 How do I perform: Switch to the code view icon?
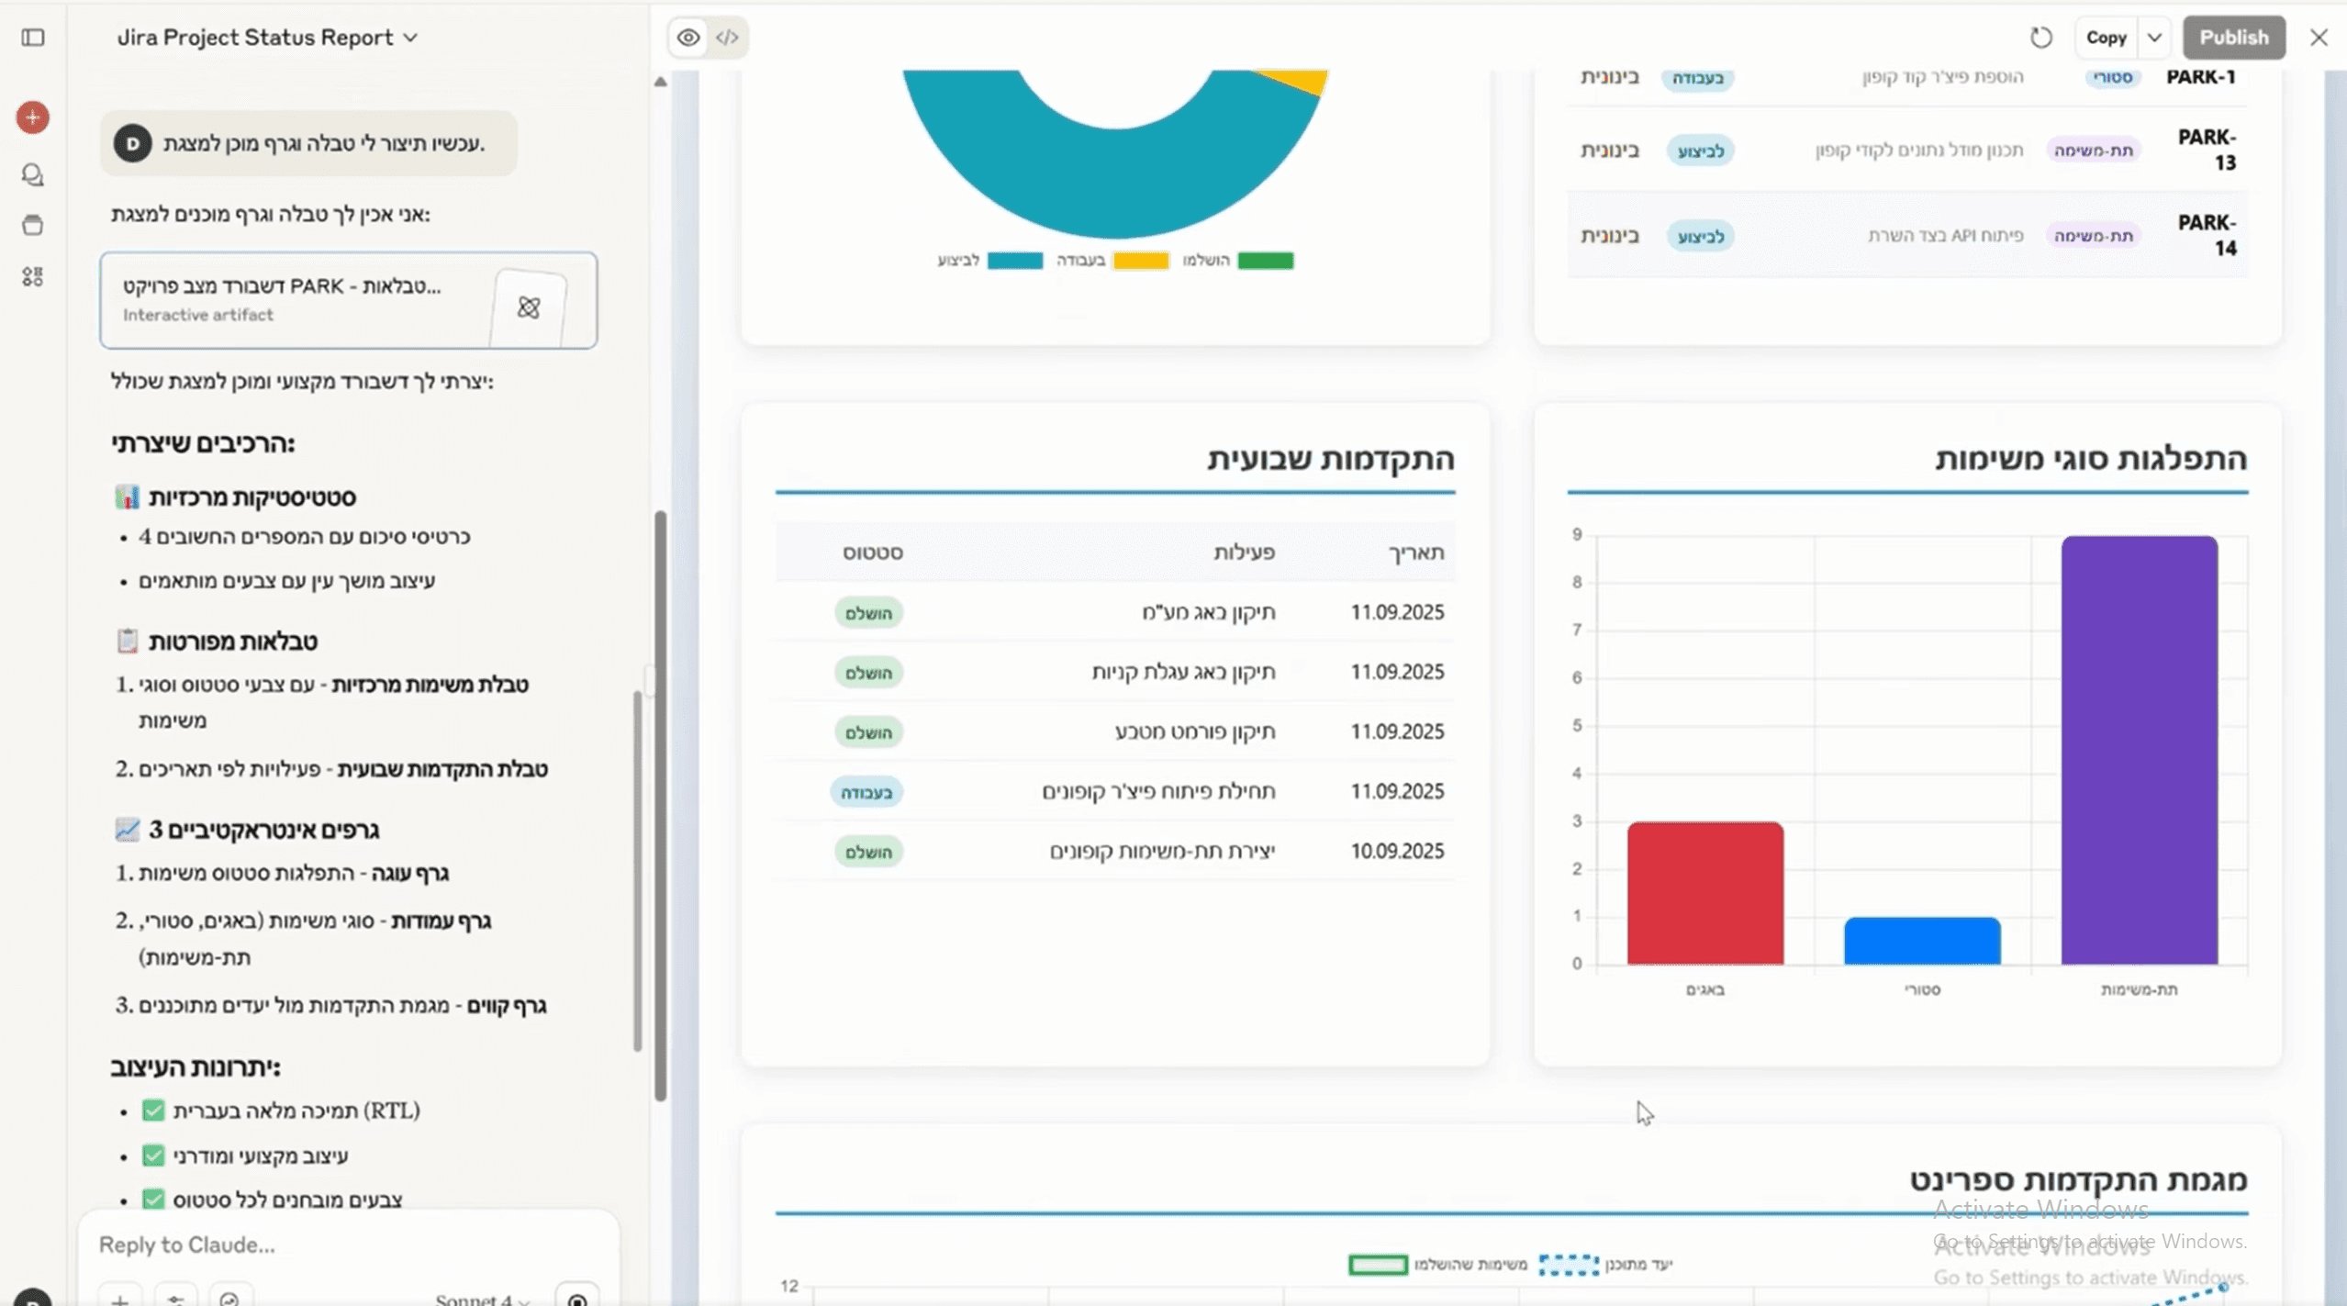(727, 38)
